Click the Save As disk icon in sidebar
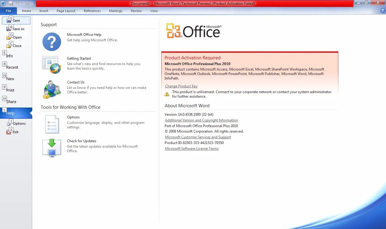386x229 pixels. pos(8,29)
